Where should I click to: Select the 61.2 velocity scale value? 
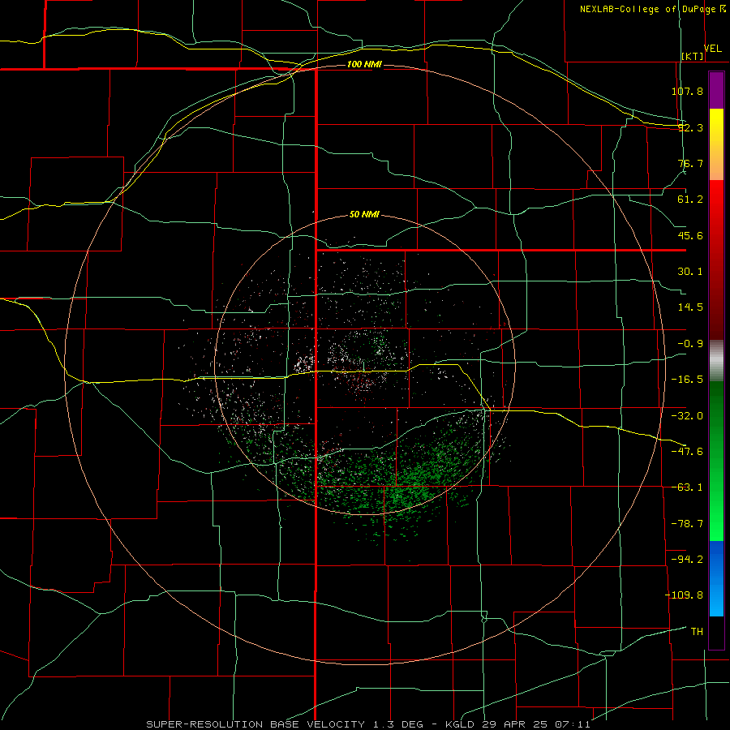point(690,200)
